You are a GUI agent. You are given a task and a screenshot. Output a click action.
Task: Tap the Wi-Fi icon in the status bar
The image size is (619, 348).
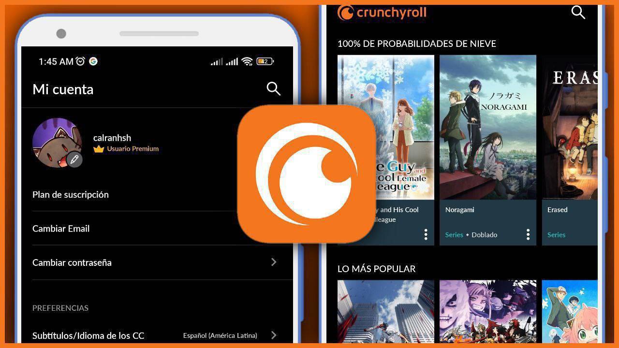247,61
